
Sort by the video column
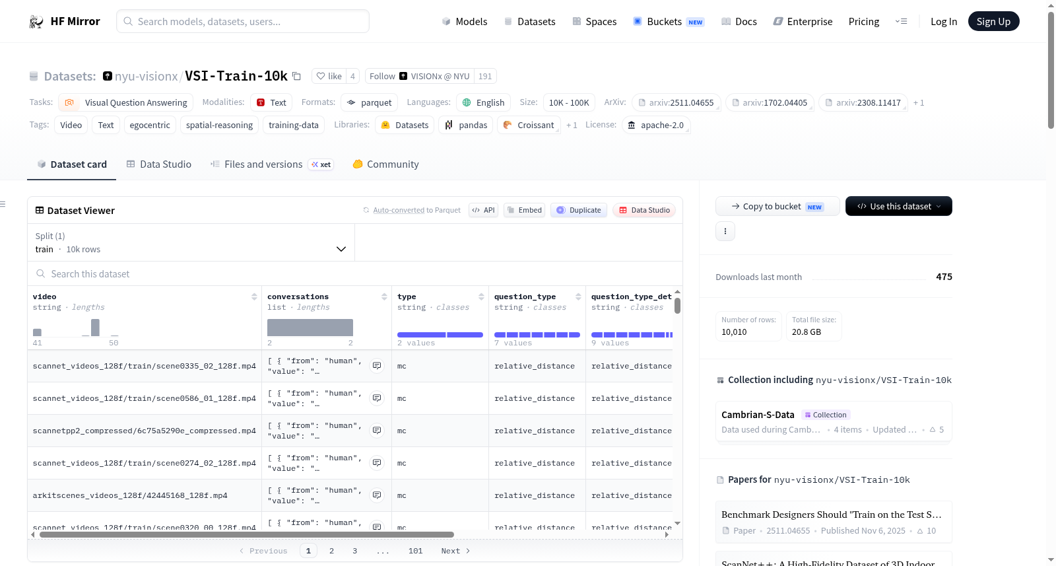[254, 297]
